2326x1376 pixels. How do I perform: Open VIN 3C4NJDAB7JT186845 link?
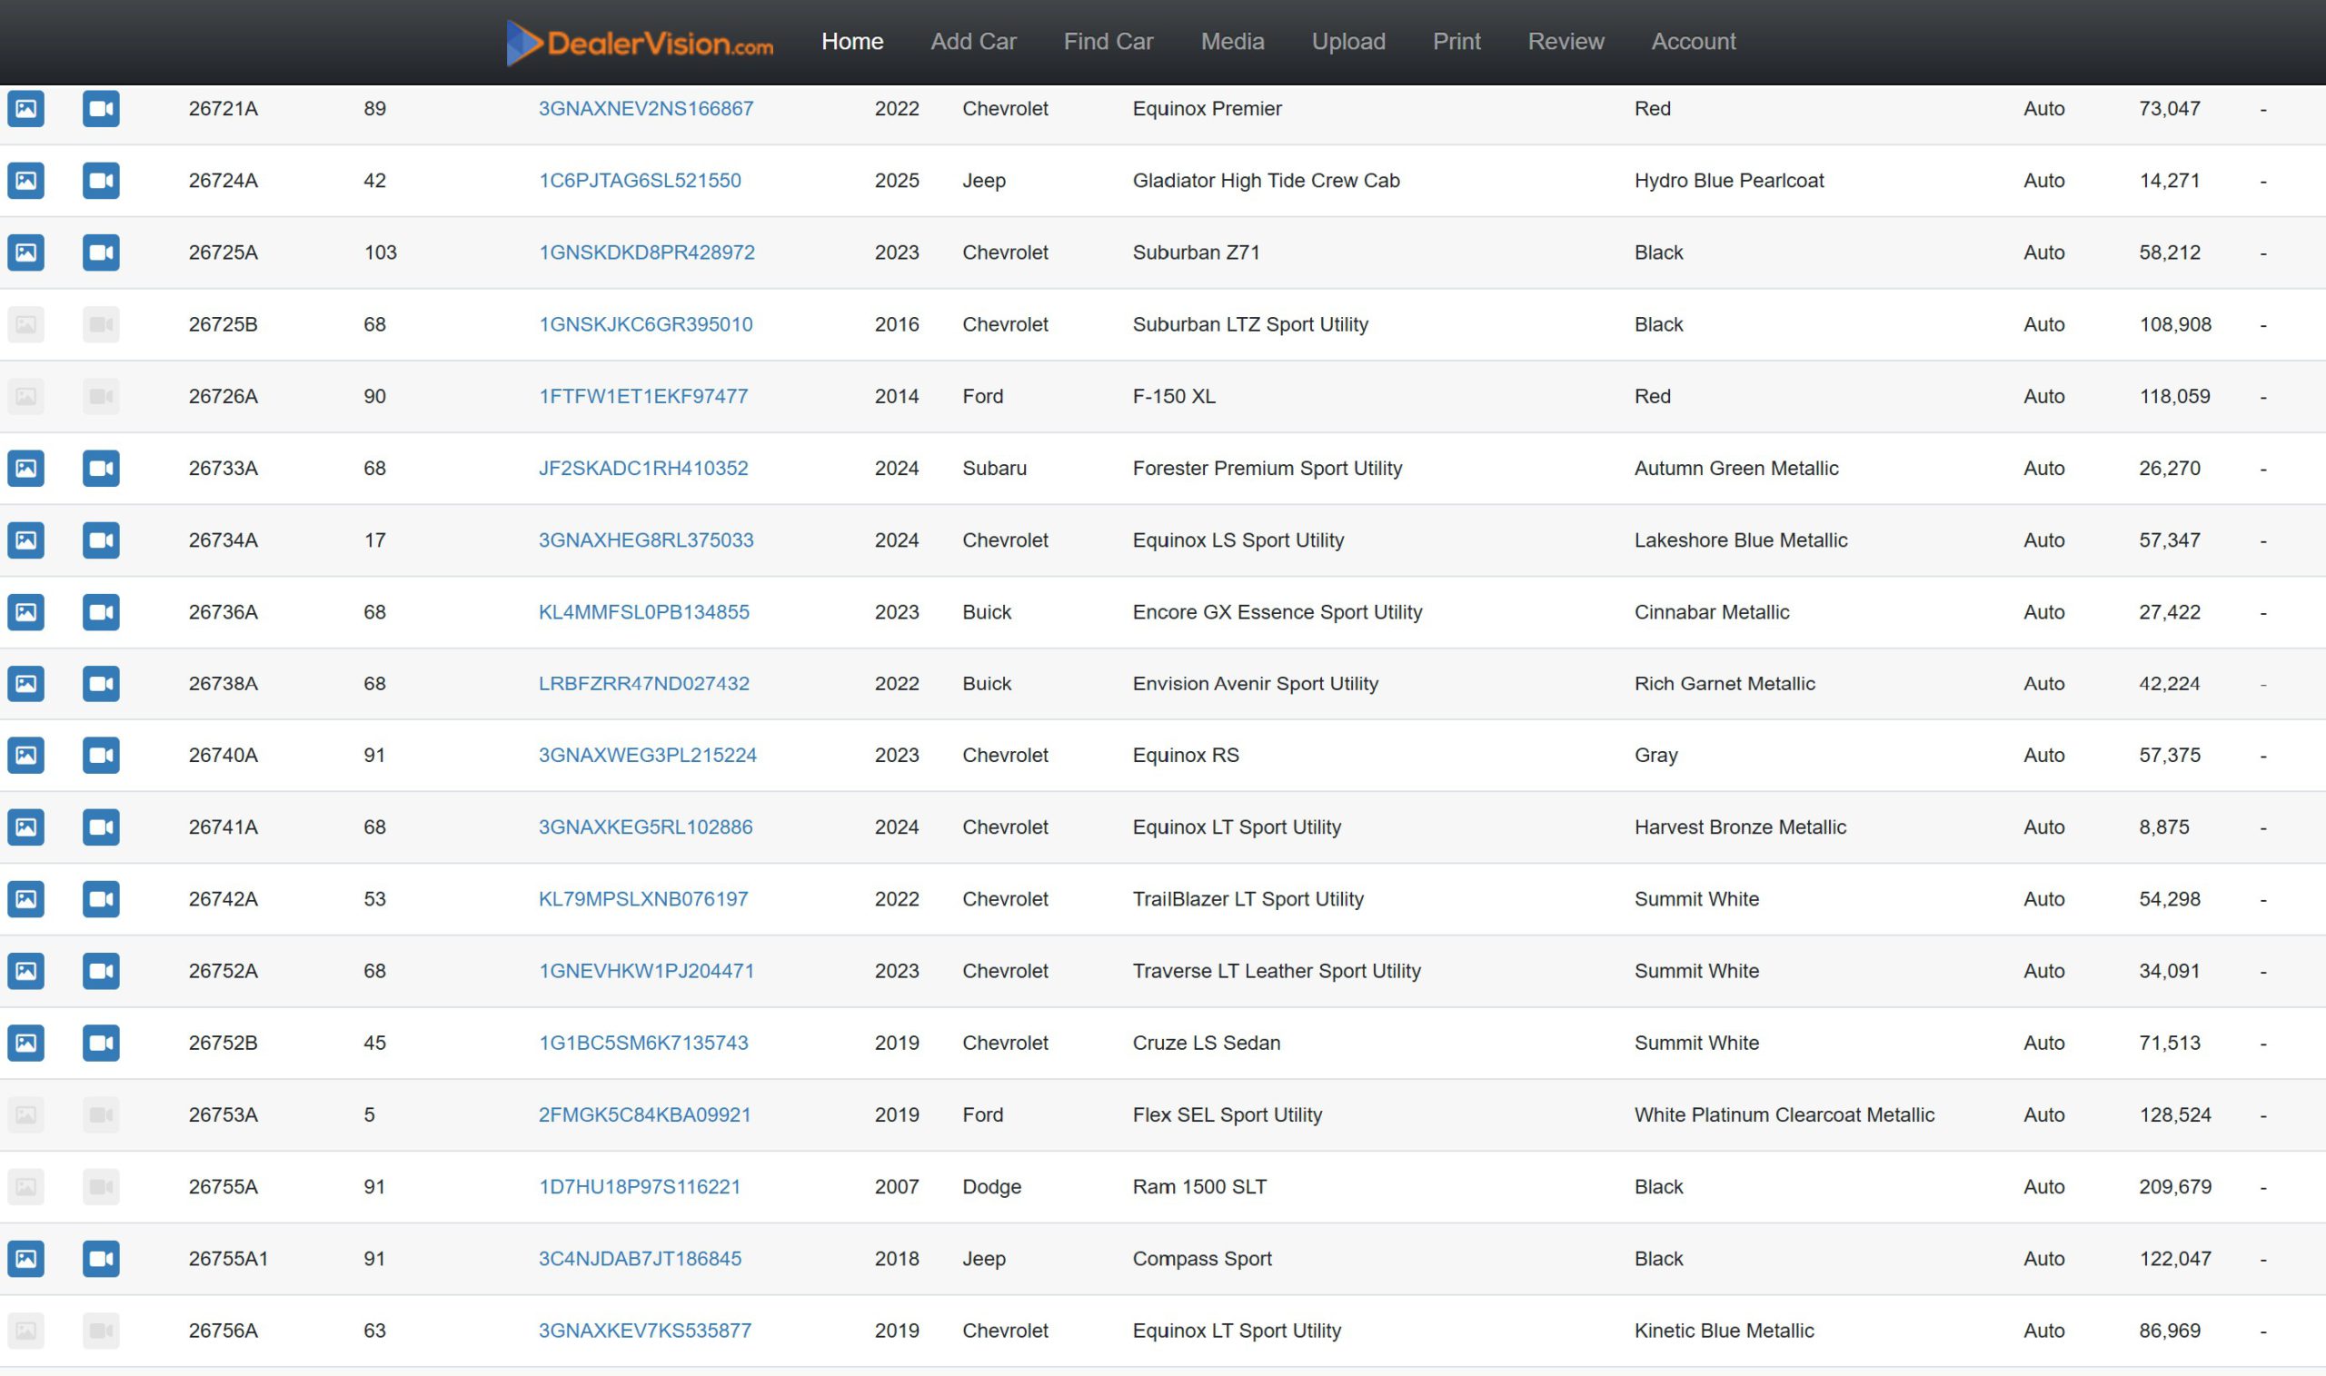(640, 1258)
